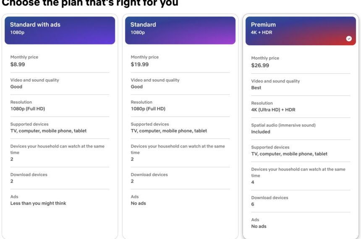Viewport: 361px width, 239px height.
Task: Click Spatial audio Included on Premium
Action: tap(261, 132)
